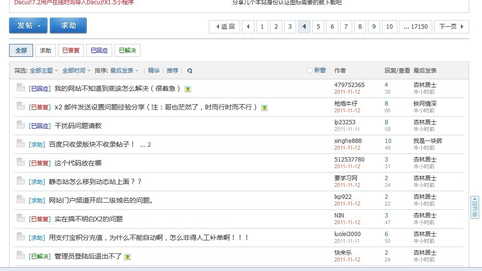
Task: Open thread 实在搞不明白X2的问题
Action: 89,219
